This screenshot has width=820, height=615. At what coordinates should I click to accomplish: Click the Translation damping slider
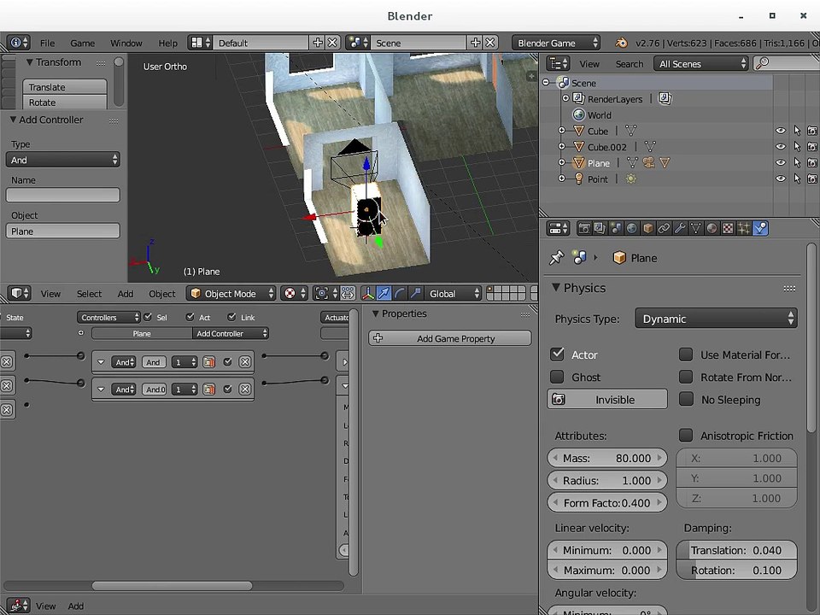736,550
